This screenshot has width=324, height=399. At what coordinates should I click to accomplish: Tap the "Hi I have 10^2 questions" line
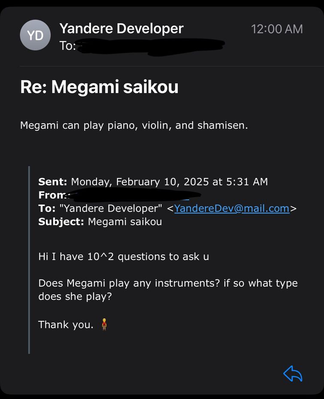pyautogui.click(x=124, y=257)
